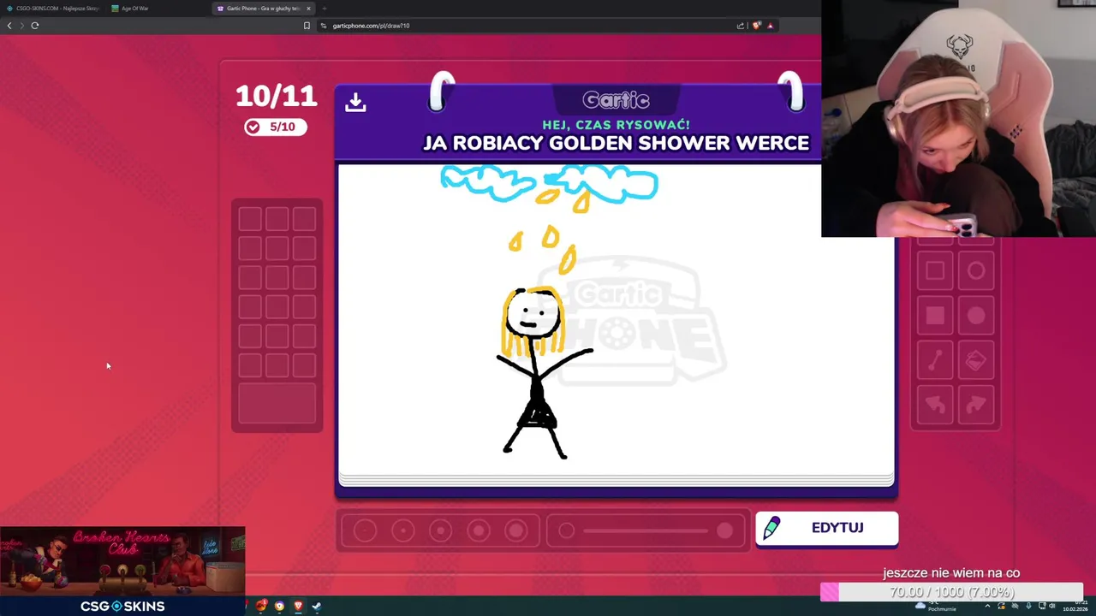Click the Gartic logo in the notebook header
1096x616 pixels.
pyautogui.click(x=616, y=100)
